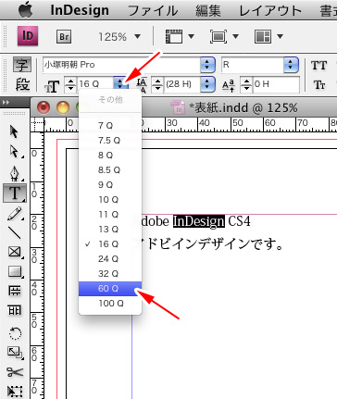Choose 7.5 Q from size list

[110, 141]
